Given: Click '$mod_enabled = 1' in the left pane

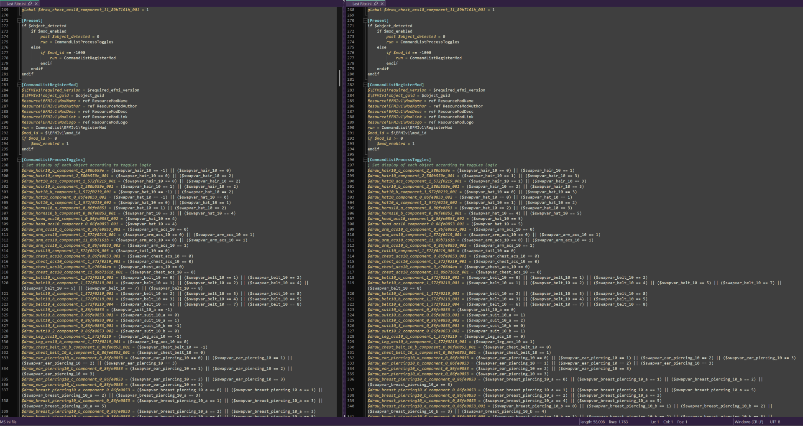Looking at the screenshot, I should (x=50, y=144).
